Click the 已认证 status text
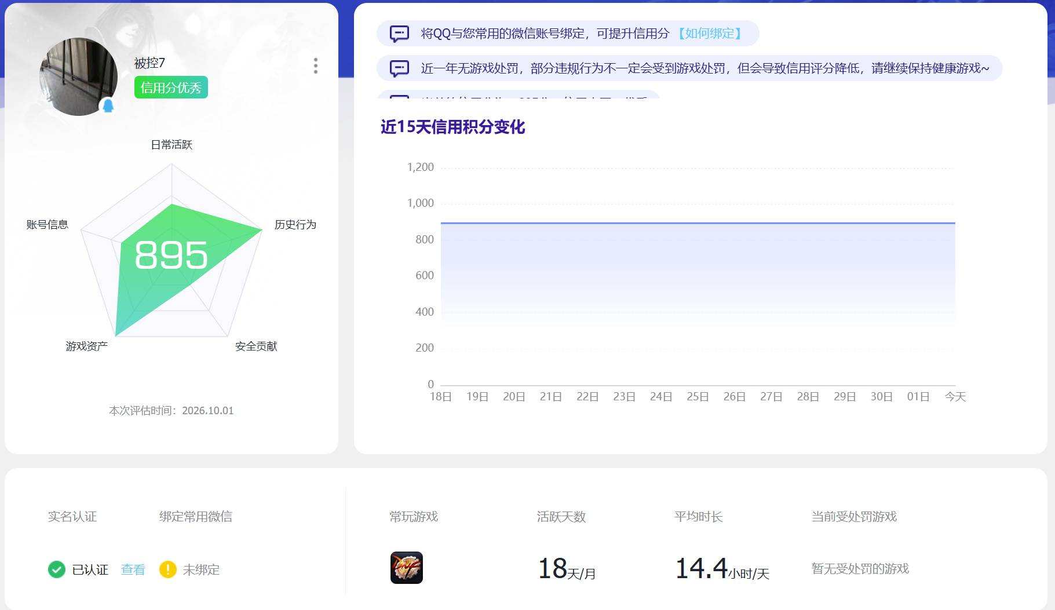Screen dimensions: 1055x610 pyautogui.click(x=90, y=570)
